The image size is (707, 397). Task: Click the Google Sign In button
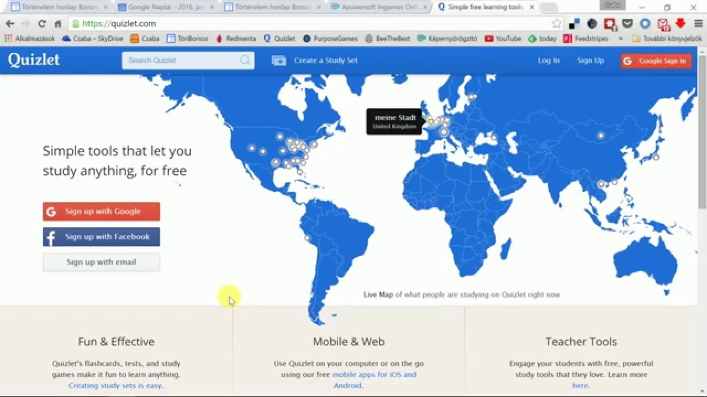(x=656, y=61)
